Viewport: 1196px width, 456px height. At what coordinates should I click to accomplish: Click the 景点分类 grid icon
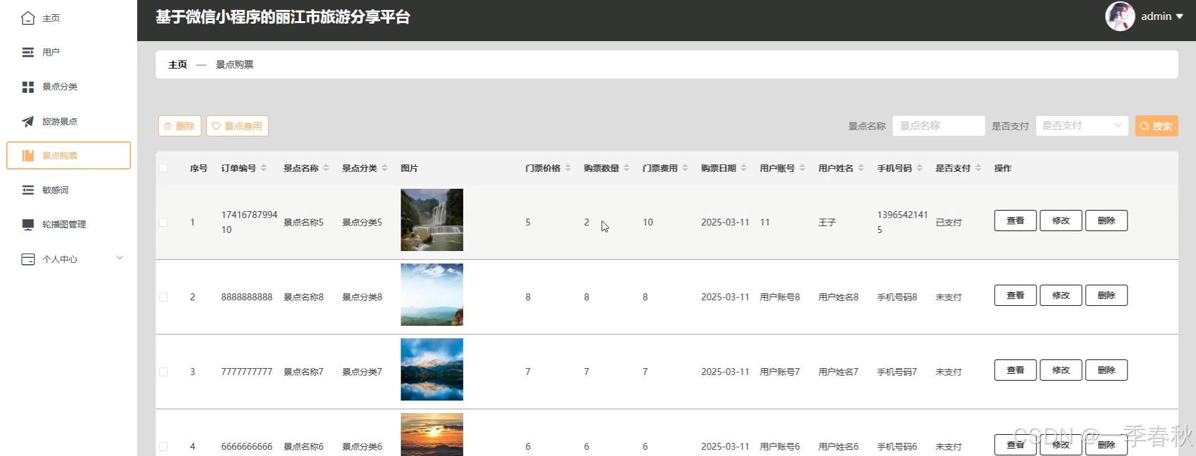point(28,87)
